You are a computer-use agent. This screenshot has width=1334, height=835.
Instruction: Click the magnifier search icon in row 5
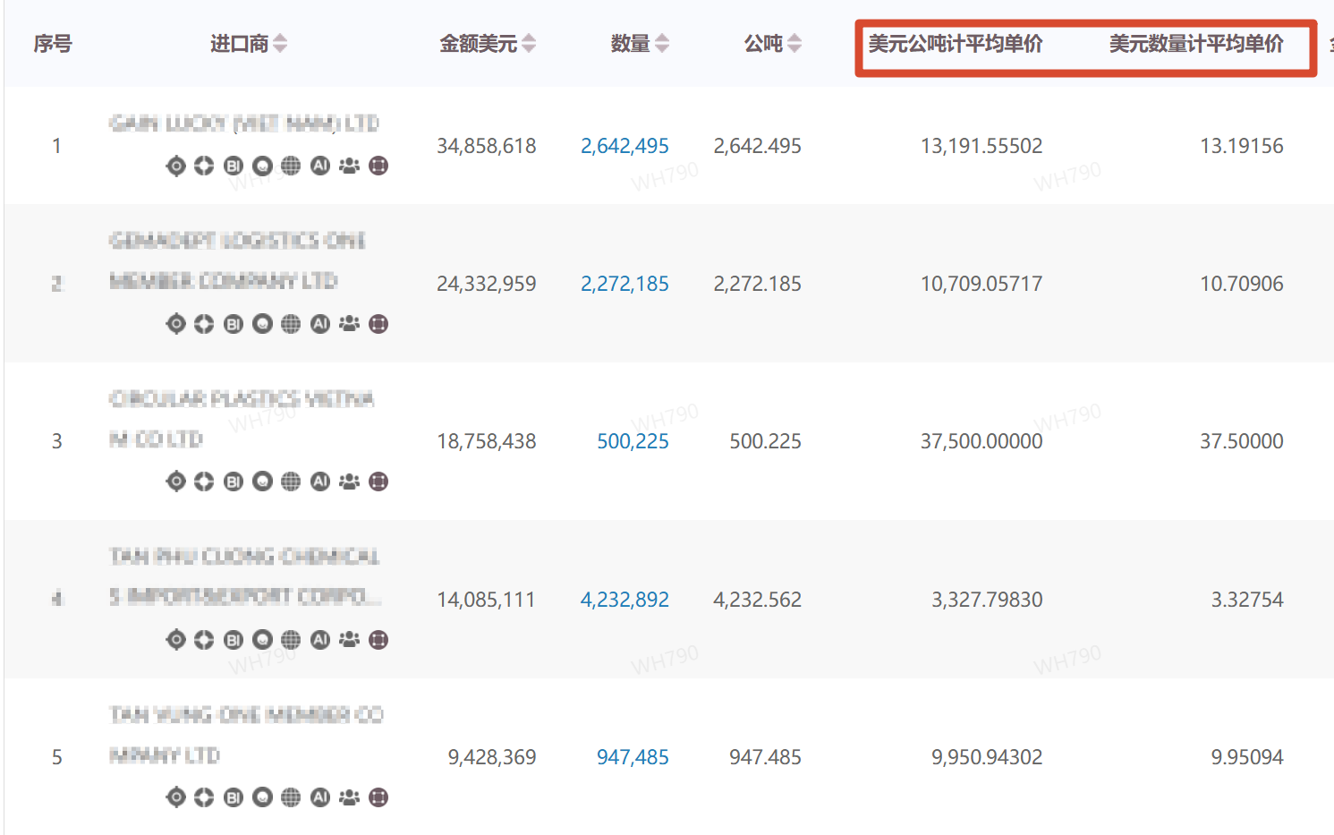pos(262,797)
